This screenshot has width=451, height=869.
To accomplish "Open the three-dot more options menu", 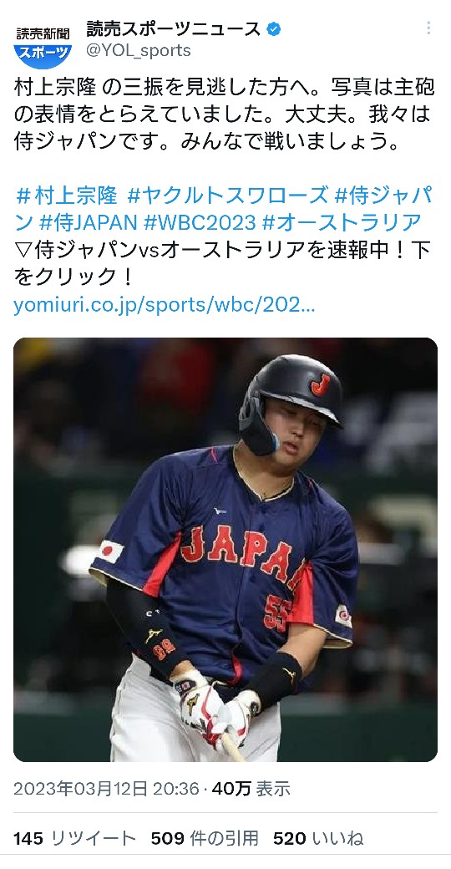I will pyautogui.click(x=428, y=28).
